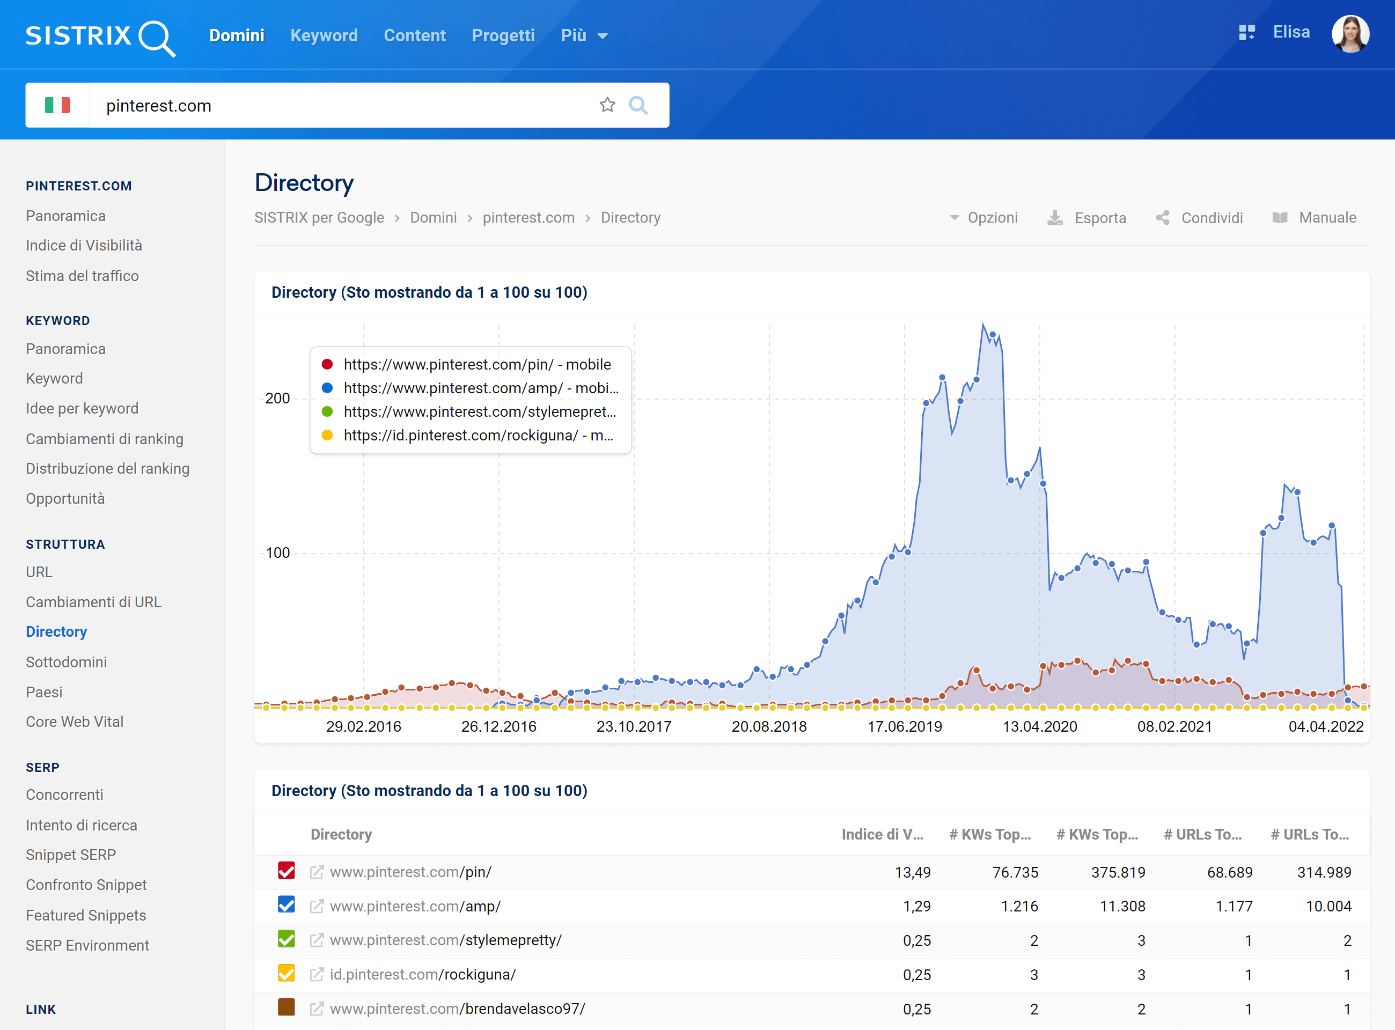1395x1030 pixels.
Task: Click the Elisa username
Action: coord(1291,32)
